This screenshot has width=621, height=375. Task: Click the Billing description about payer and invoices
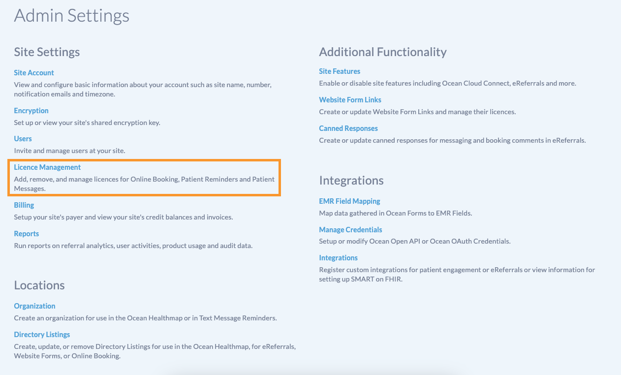(x=124, y=217)
